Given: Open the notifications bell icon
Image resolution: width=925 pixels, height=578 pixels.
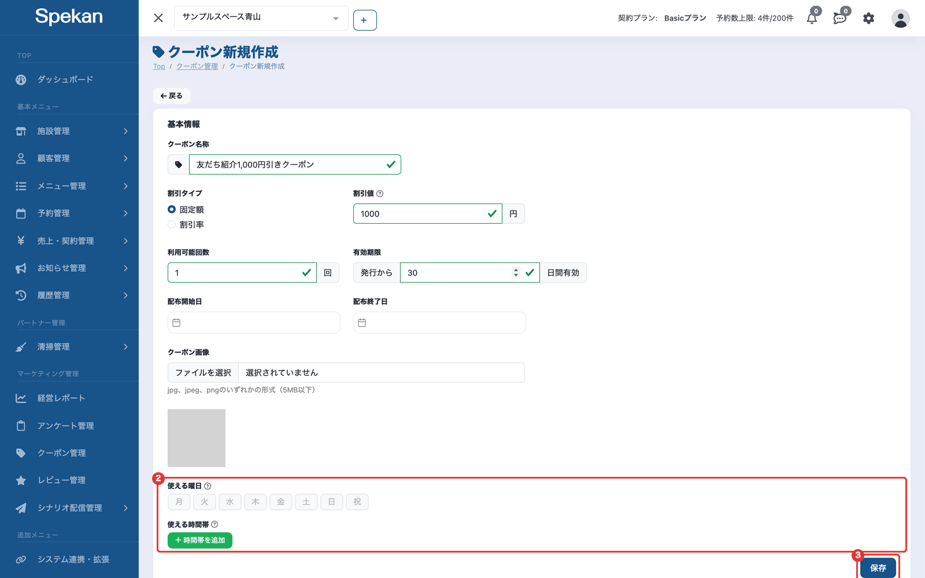Looking at the screenshot, I should pos(812,18).
